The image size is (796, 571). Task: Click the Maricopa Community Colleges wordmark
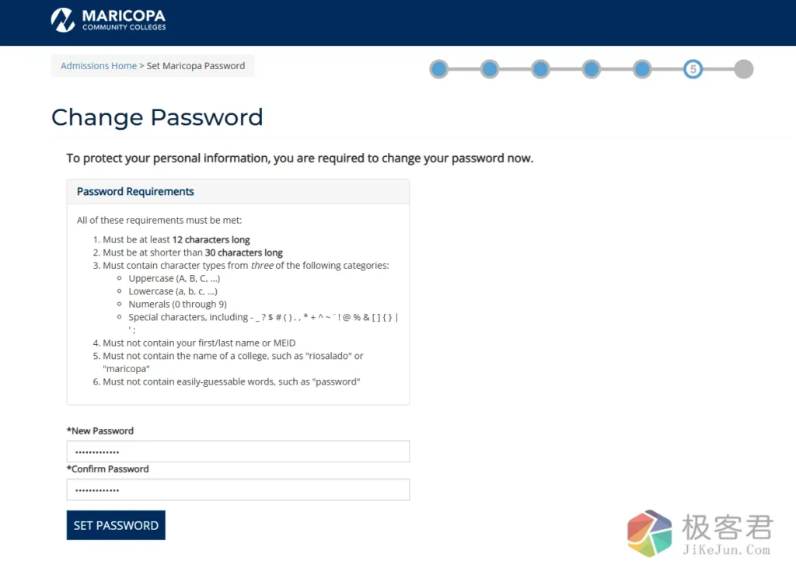124,20
